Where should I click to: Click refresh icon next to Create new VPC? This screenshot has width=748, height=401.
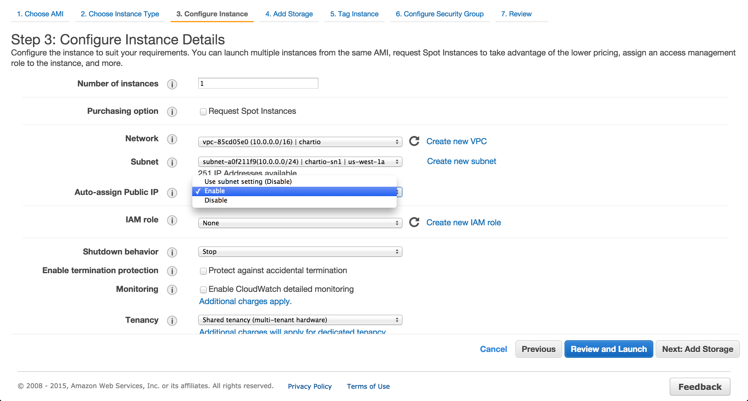(414, 141)
